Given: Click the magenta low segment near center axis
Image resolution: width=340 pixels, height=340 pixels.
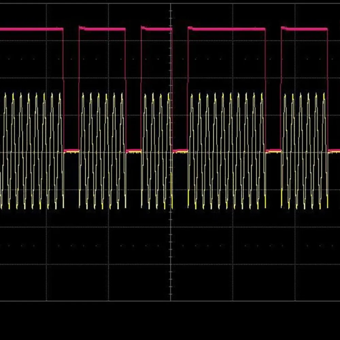Looking at the screenshot, I should [180, 150].
